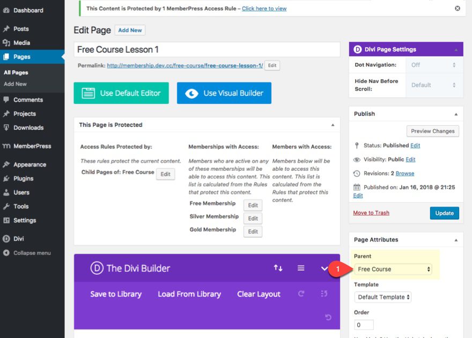Collapse the Divi Builder with its chevron
The height and width of the screenshot is (338, 472).
[x=323, y=268]
